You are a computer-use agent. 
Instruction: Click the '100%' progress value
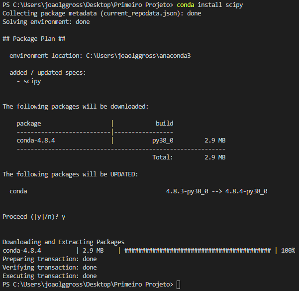[x=288, y=251]
